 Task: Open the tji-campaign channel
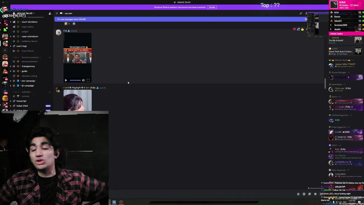pos(28,86)
